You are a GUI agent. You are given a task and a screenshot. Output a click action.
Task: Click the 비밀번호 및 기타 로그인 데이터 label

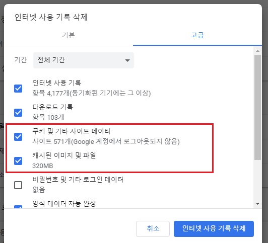click(78, 179)
